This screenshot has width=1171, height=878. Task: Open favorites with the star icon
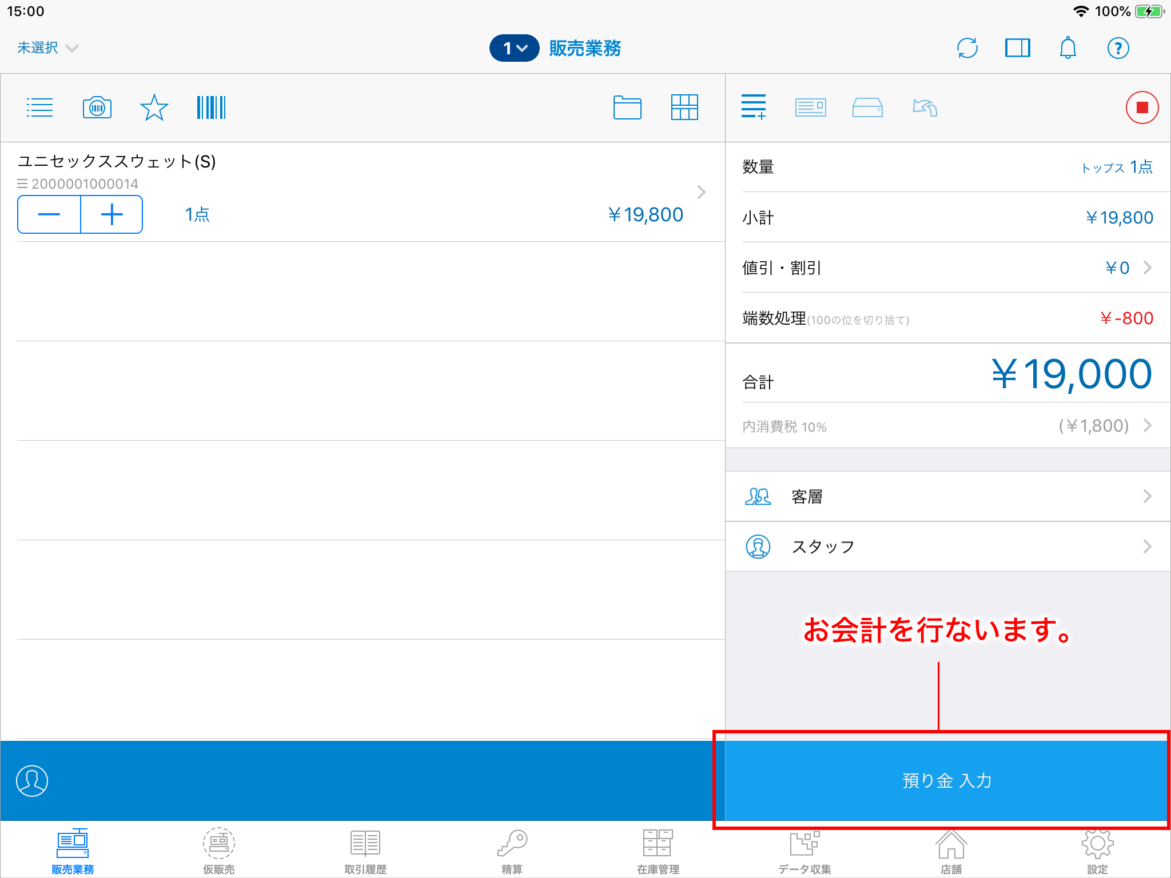(154, 107)
